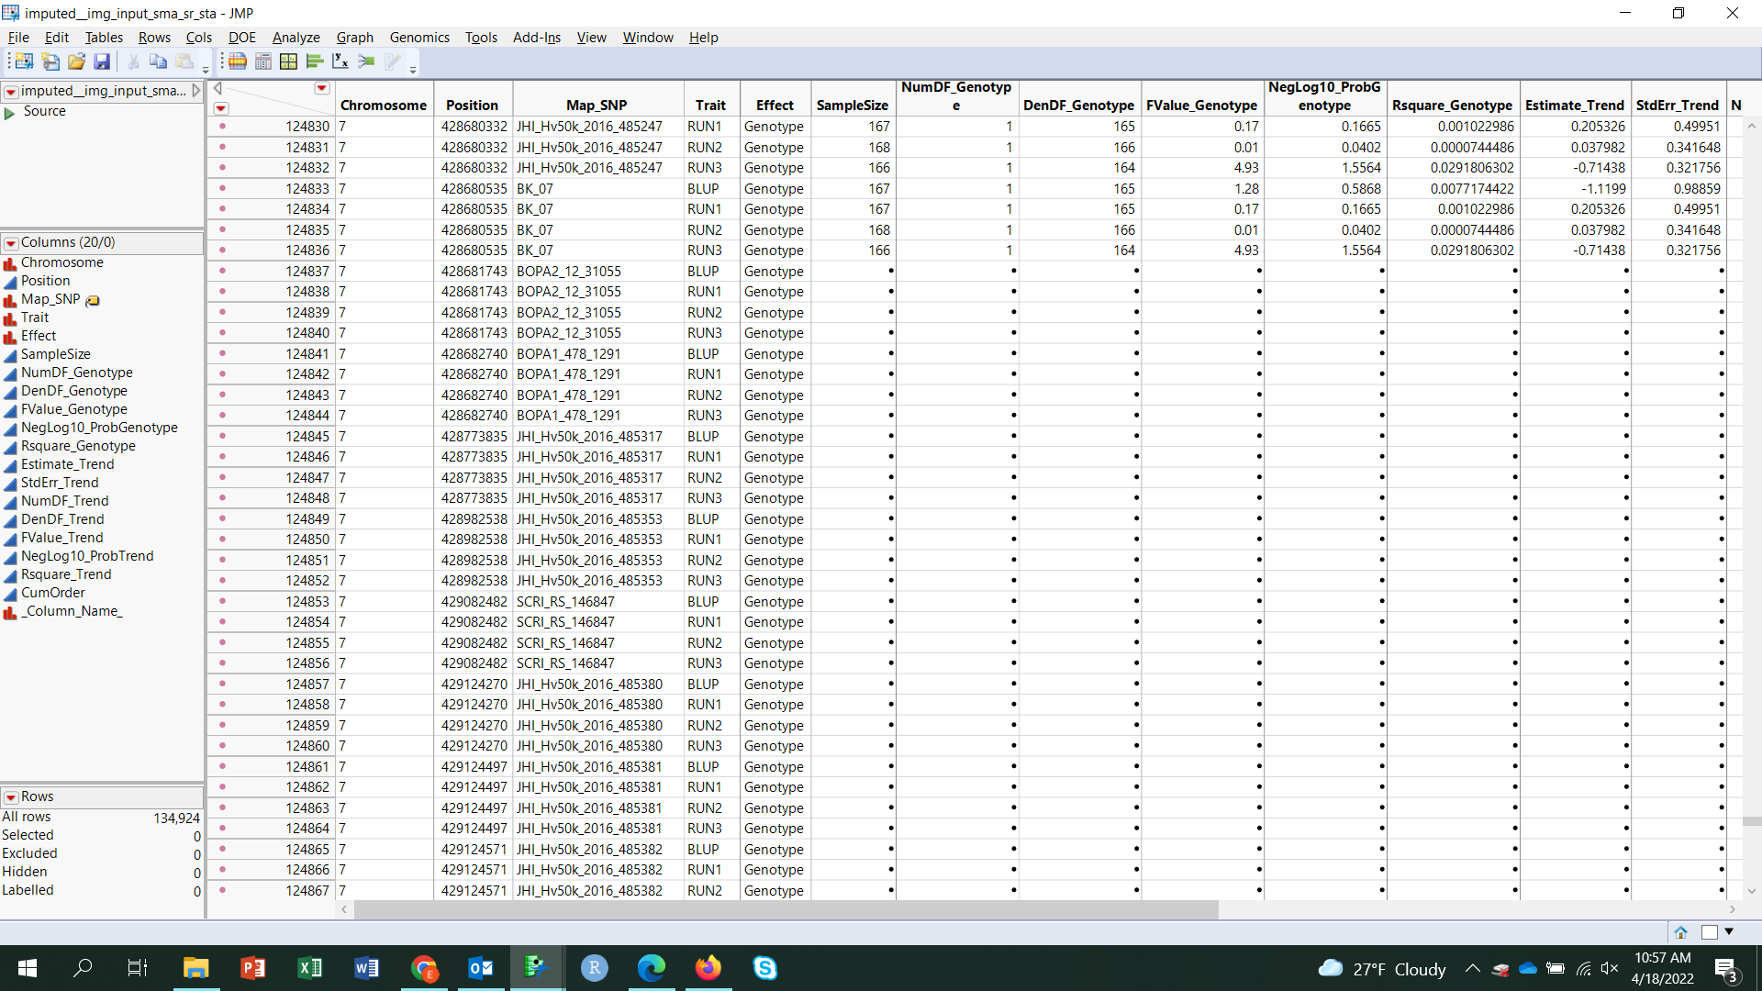
Task: Click the green-yellow tabulate grid toolbar icon
Action: point(289,61)
